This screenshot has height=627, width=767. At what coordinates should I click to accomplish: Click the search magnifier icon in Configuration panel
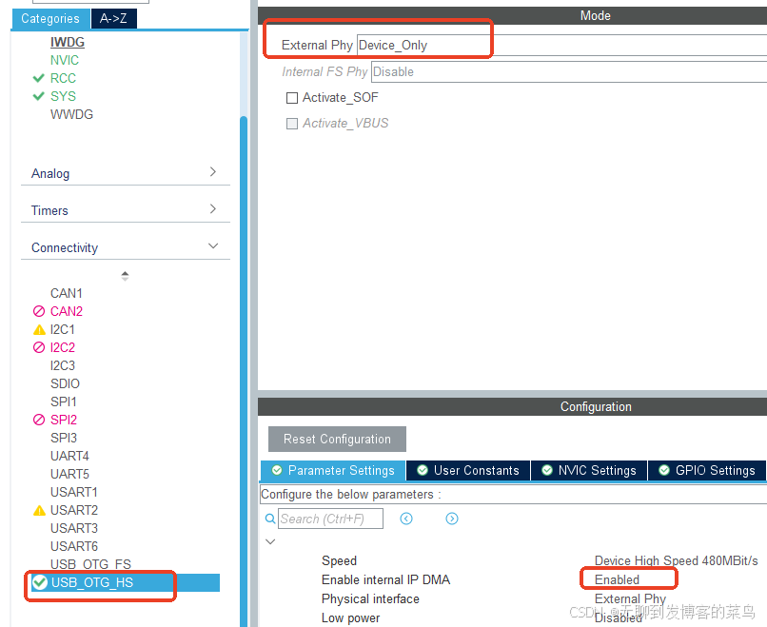pos(269,519)
